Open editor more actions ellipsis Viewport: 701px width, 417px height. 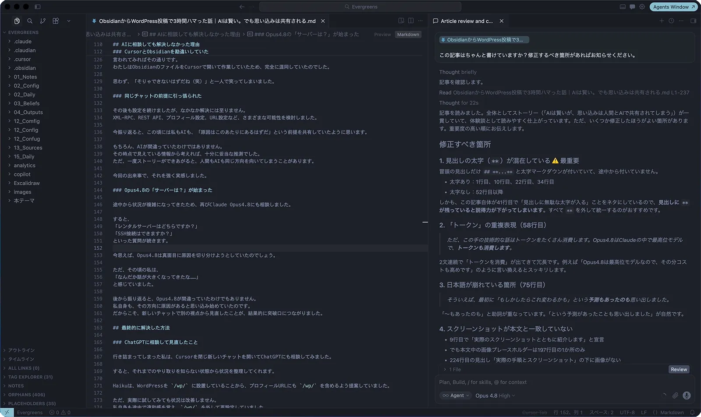421,21
